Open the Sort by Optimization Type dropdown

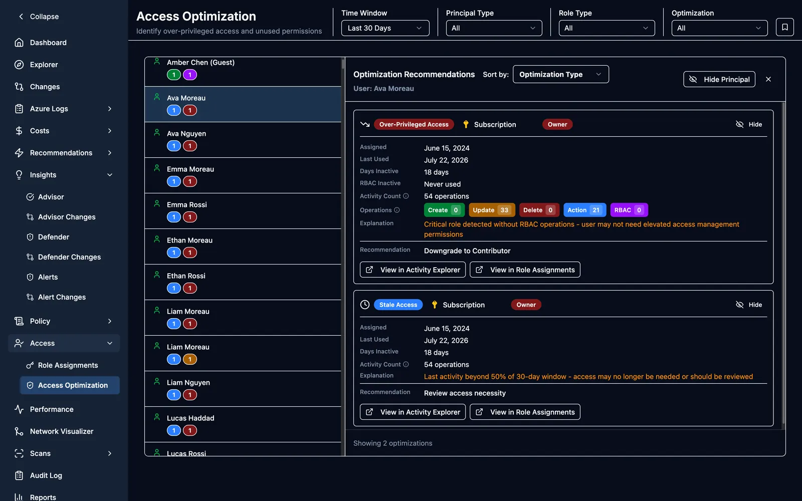point(560,74)
